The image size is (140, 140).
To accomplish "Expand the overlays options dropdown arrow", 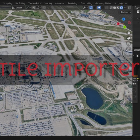I will point(102,8).
